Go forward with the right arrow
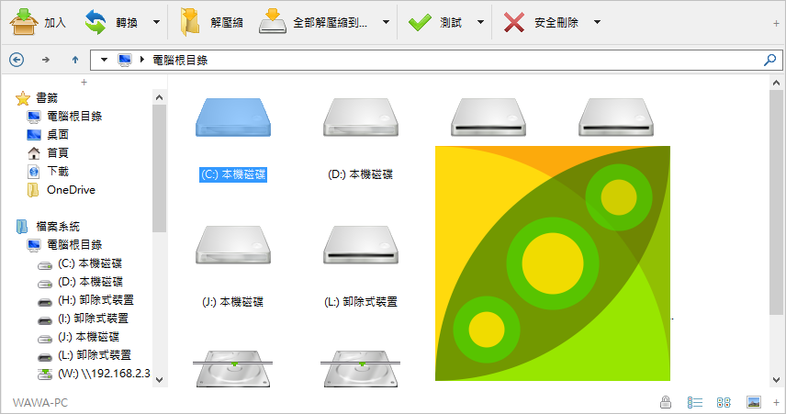The image size is (786, 414). [46, 60]
